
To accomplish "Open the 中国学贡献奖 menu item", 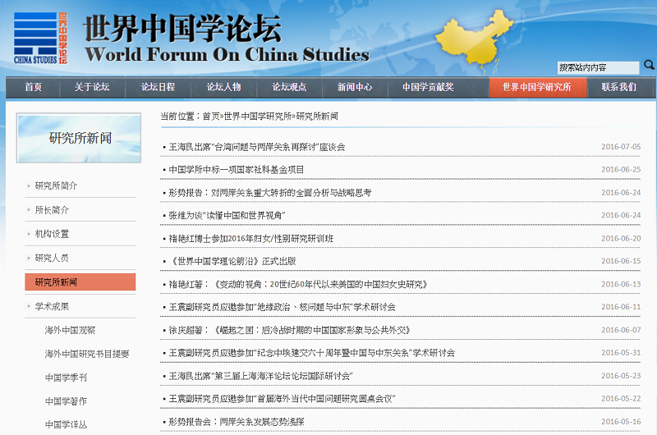I will 428,87.
